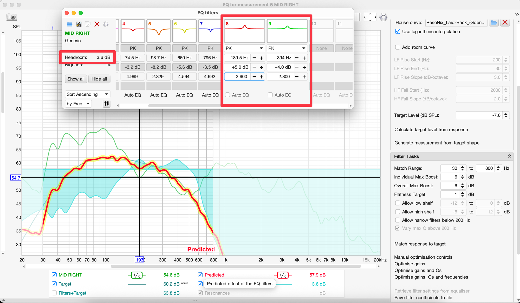Screen dimensions: 520x303
Task: Increase filter 8 gain with plus button
Action: pyautogui.click(x=262, y=67)
